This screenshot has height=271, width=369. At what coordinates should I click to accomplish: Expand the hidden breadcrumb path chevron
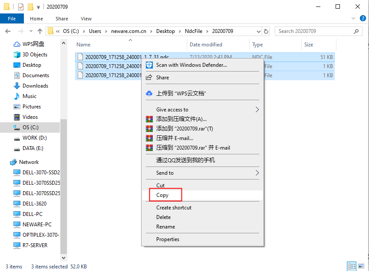click(58, 31)
